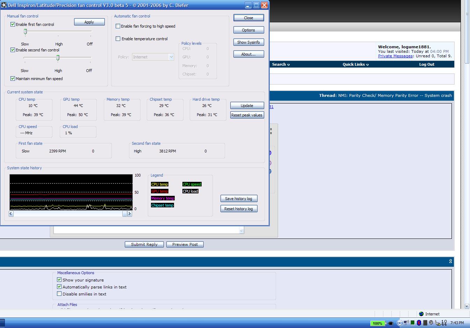The image size is (470, 328).
Task: Click history graph scroll right arrow
Action: pyautogui.click(x=130, y=214)
